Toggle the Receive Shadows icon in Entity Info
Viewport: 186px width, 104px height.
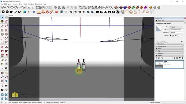176,36
